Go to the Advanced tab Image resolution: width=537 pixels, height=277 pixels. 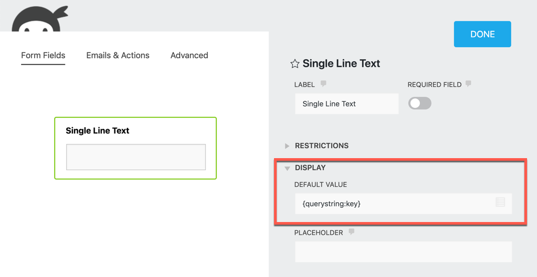[x=189, y=56]
